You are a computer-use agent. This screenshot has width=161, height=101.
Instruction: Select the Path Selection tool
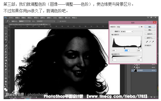[6, 75]
